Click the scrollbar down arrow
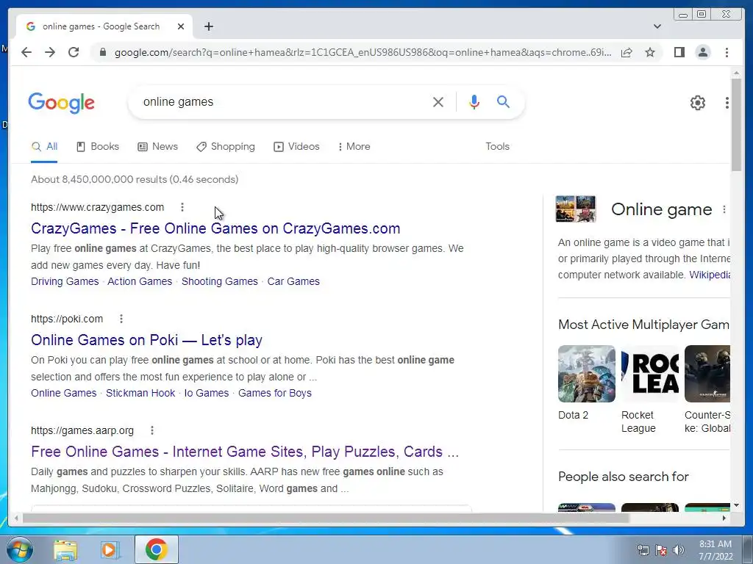753x564 pixels. 736,505
